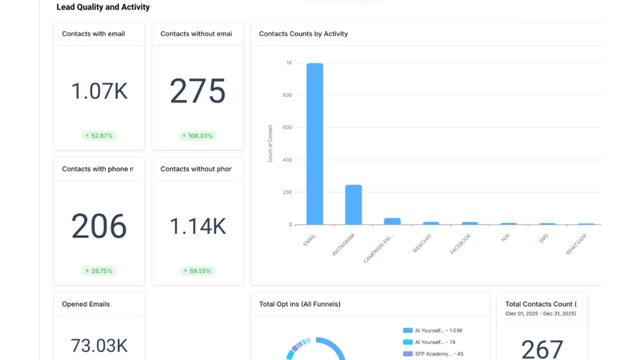The image size is (641, 360).
Task: Click the Lead Quality and Activity heading
Action: click(x=103, y=7)
